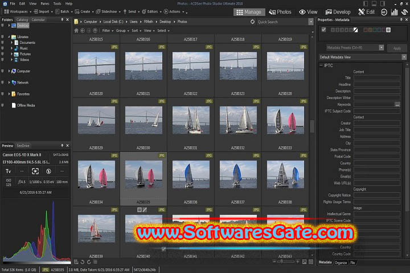Open the Dashboard bar-chart icon

pyautogui.click(x=394, y=12)
